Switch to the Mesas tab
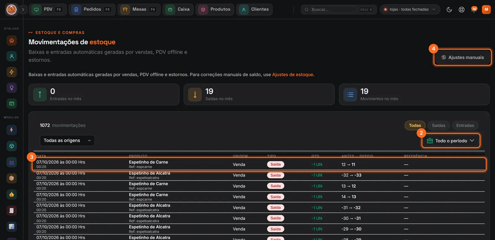Screen dimensions: 495x240 (x=139, y=10)
